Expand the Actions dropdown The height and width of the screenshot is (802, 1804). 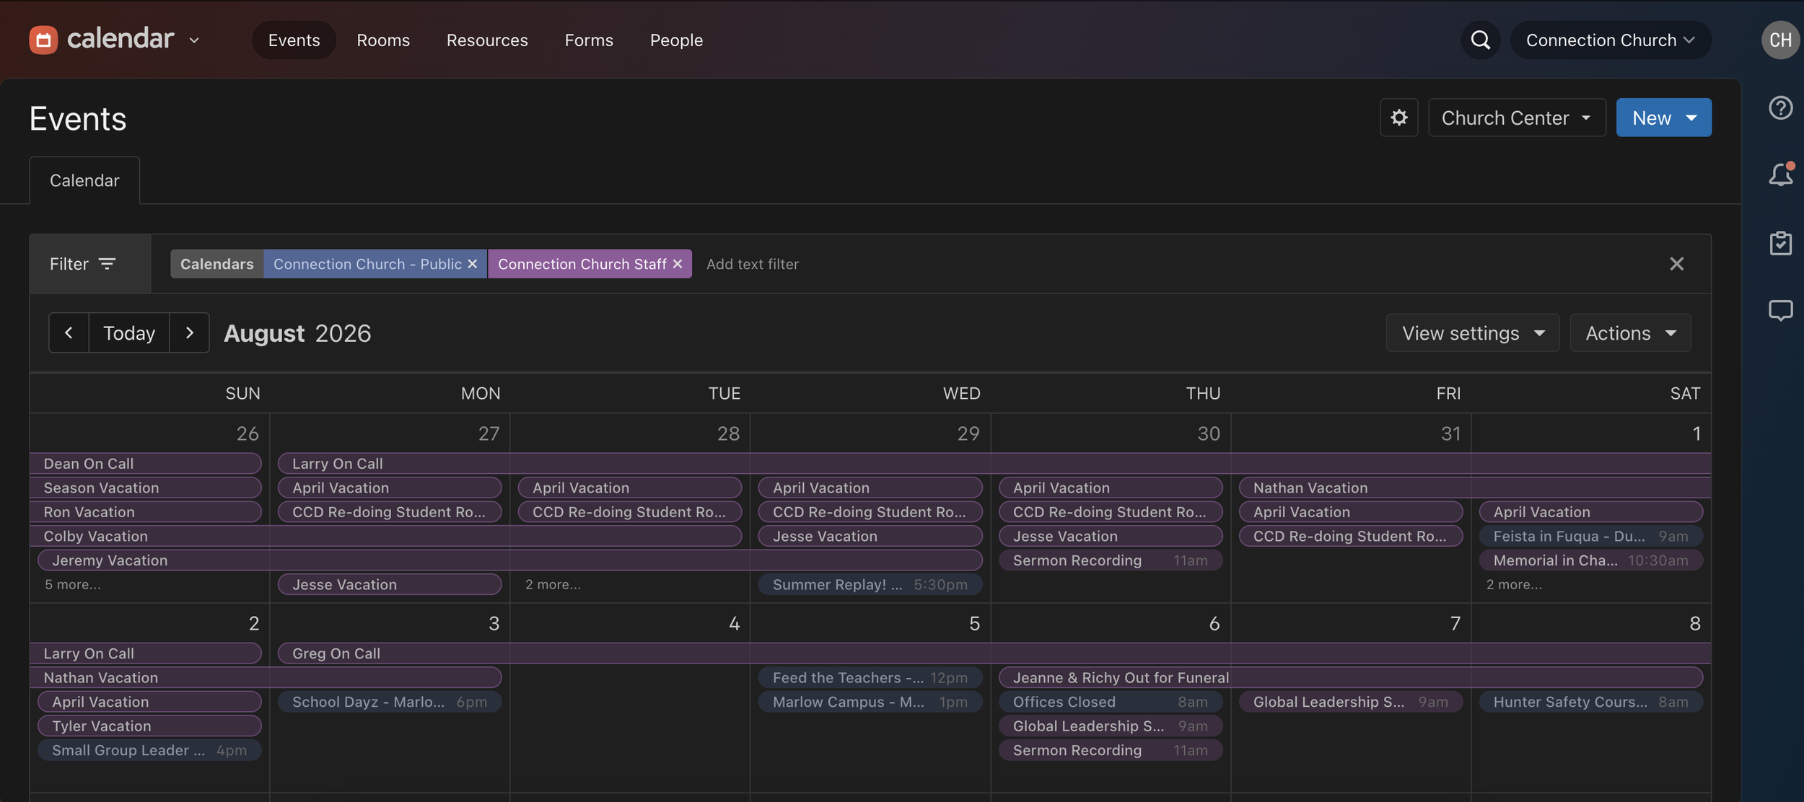tap(1629, 332)
